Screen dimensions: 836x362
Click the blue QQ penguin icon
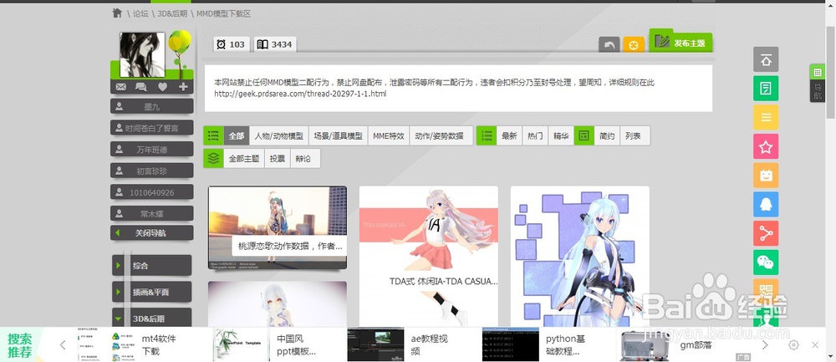tap(766, 204)
